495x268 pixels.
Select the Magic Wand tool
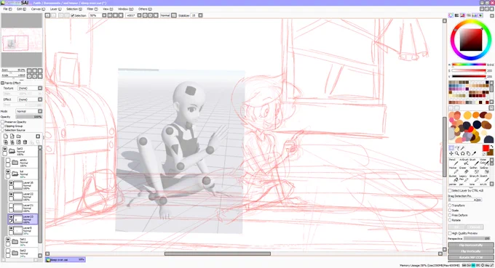[462, 147]
